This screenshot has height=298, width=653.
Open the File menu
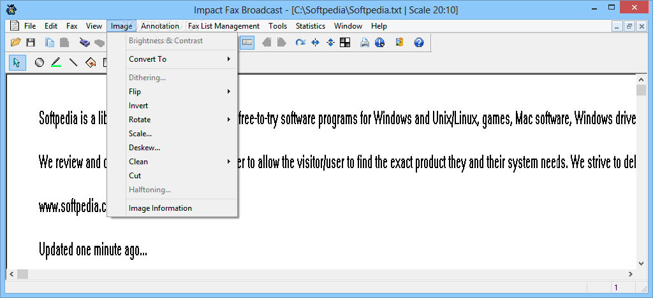click(30, 25)
